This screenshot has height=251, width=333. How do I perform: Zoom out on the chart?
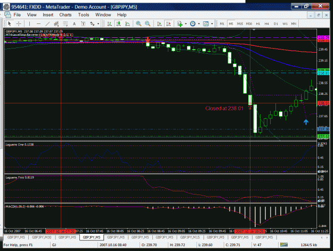[148, 24]
